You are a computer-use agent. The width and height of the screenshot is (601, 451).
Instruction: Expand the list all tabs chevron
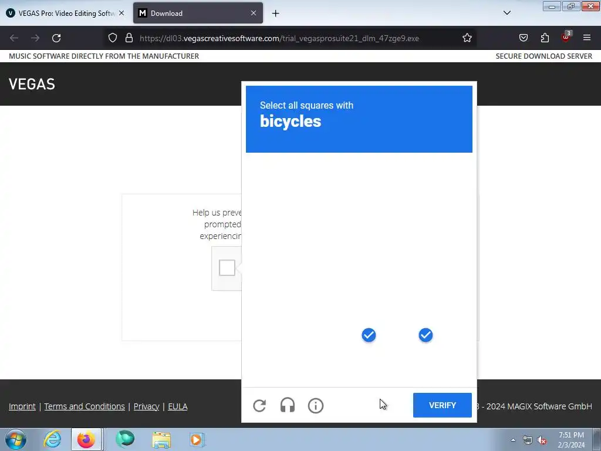507,13
